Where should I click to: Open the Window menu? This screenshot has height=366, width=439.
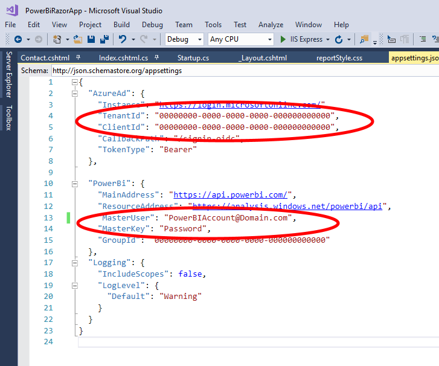click(x=308, y=25)
